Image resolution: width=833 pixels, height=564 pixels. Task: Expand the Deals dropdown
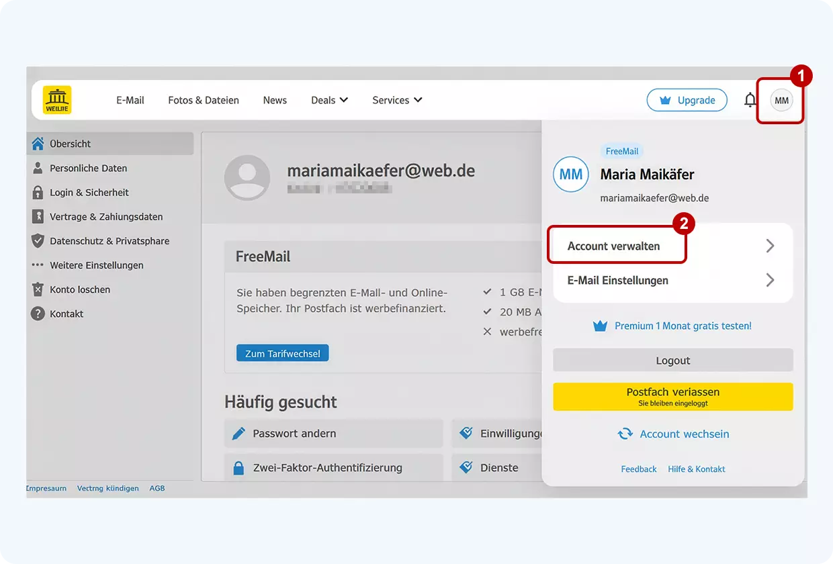(x=329, y=99)
